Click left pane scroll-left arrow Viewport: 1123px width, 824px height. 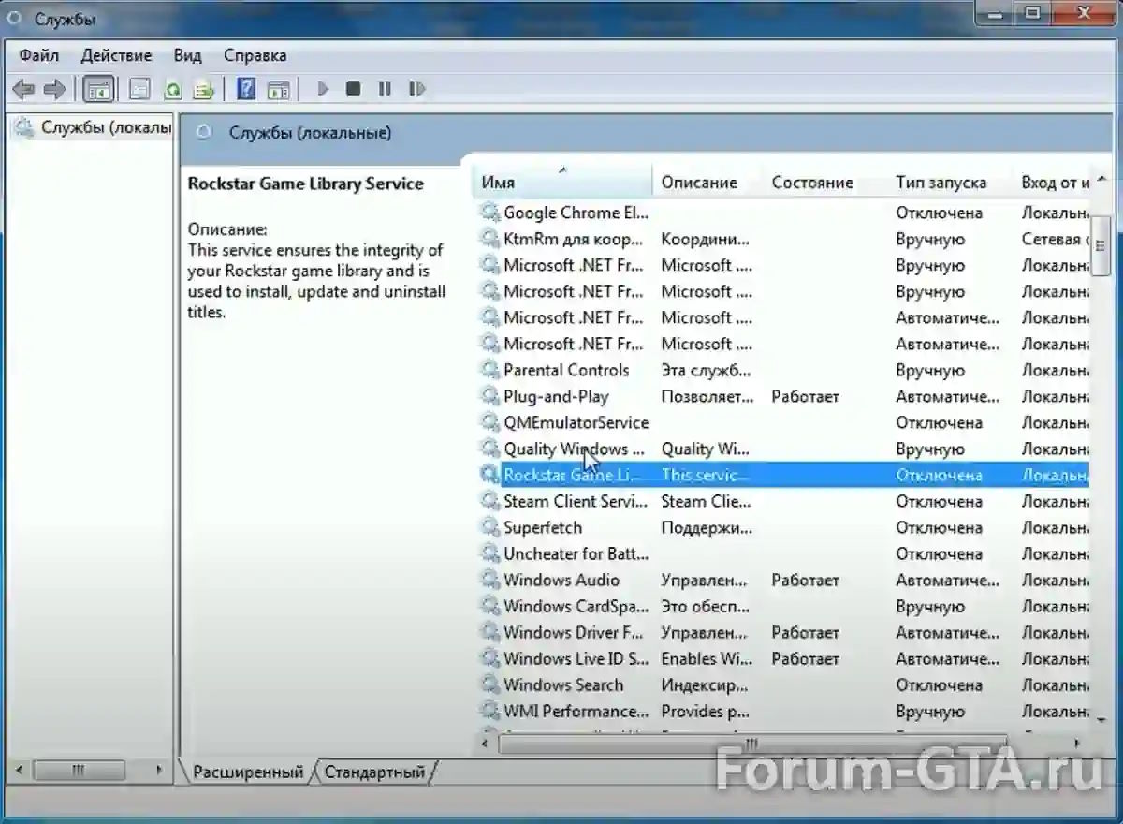(20, 770)
